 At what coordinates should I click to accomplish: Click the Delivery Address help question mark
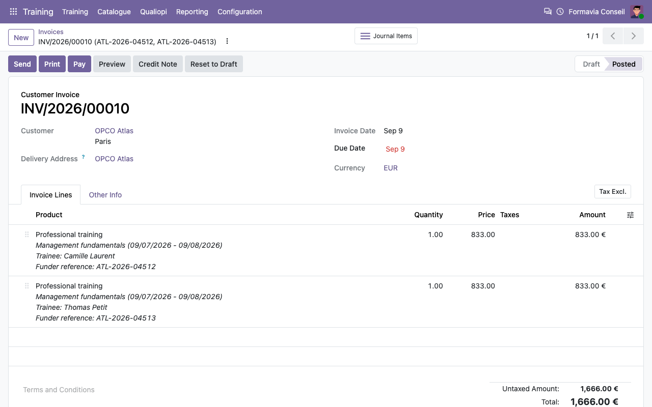(84, 157)
